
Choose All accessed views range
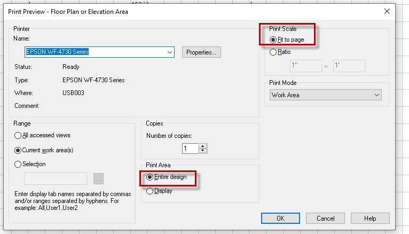coord(18,136)
